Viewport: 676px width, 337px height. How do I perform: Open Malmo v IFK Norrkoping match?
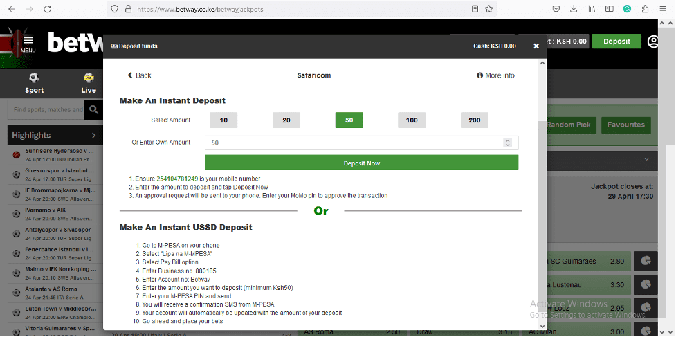[x=55, y=273]
